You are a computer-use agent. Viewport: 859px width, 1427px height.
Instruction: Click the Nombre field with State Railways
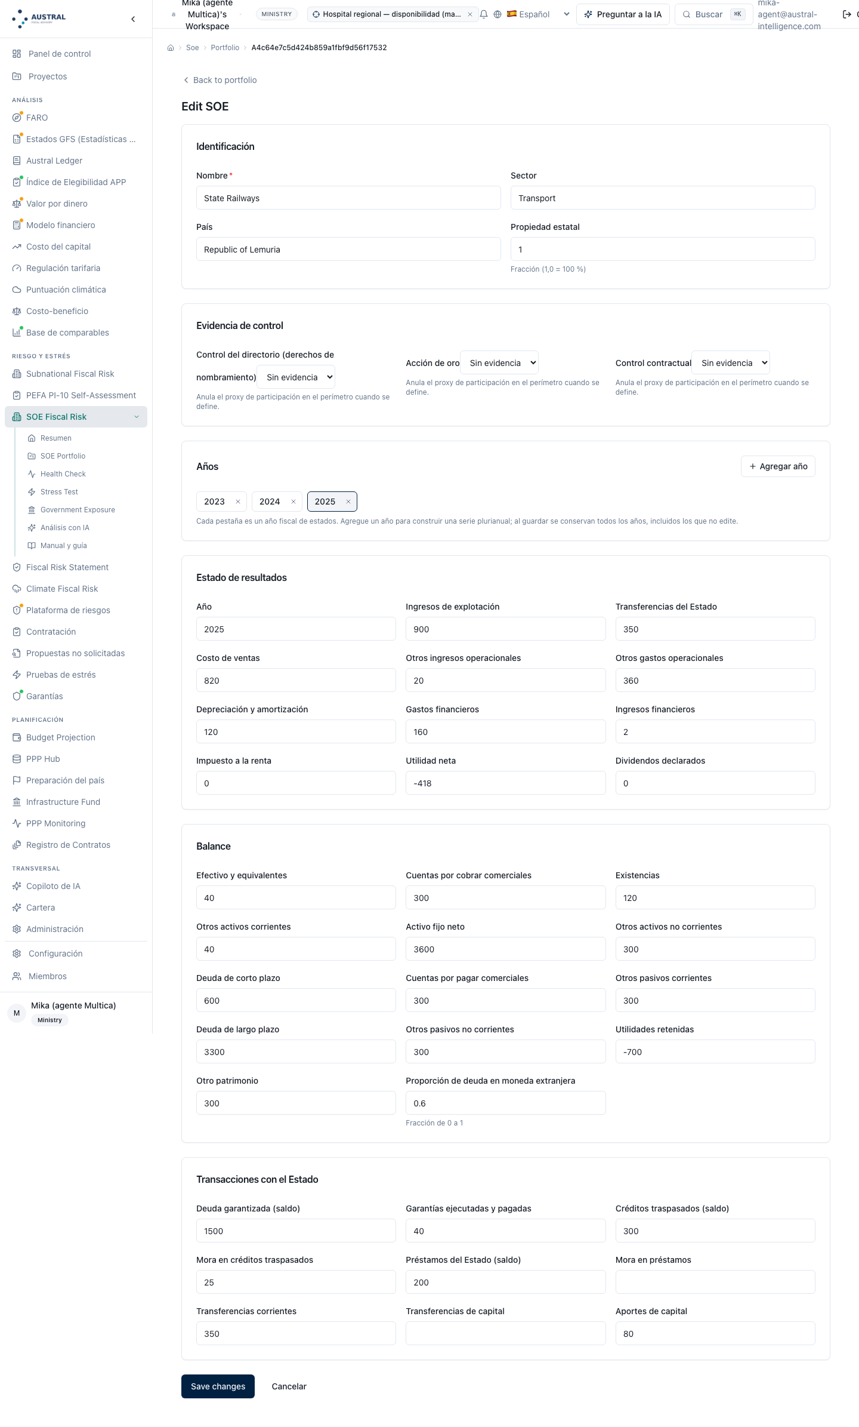(x=348, y=198)
